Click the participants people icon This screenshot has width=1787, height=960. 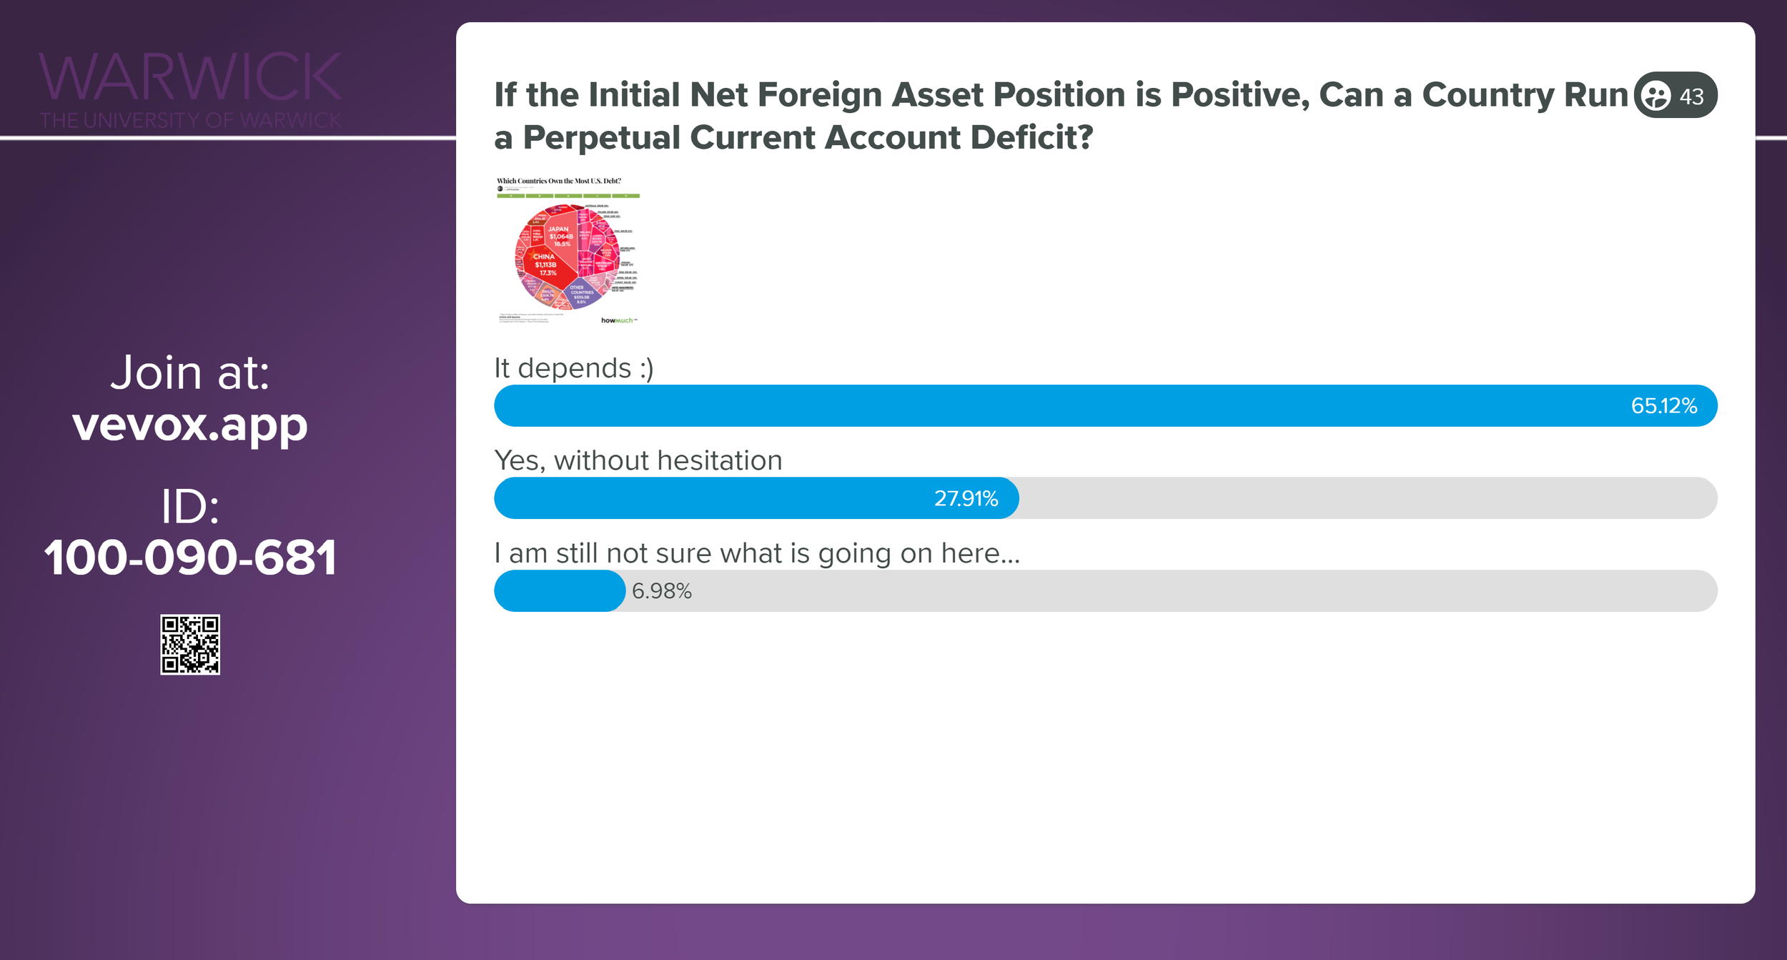pos(1655,95)
